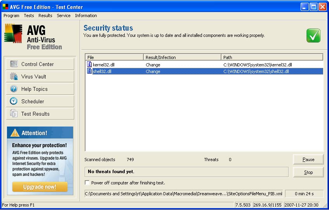329x210 pixels.
Task: Click 'Enhance your protection!' heading
Action: [40, 145]
